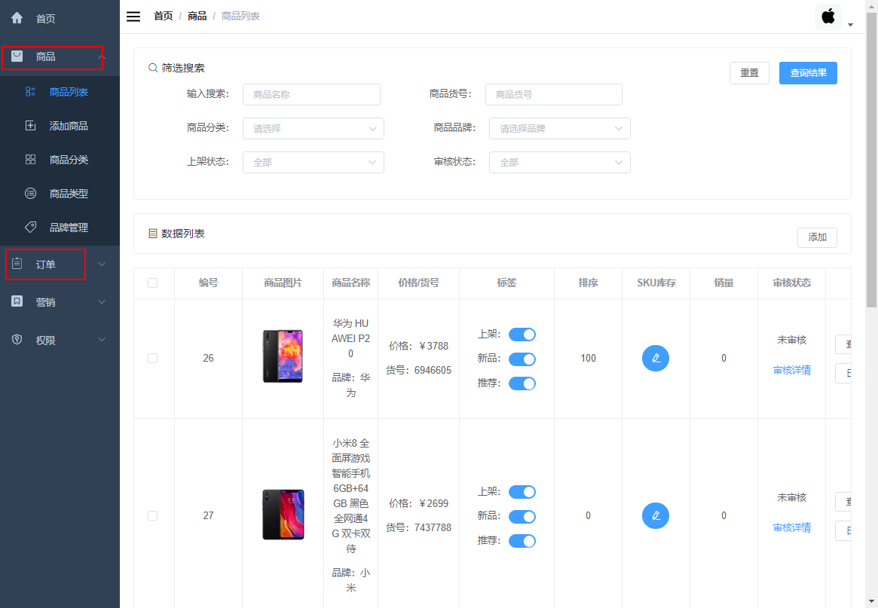Toggle 新品 switch for product 26
878x608 pixels.
(x=522, y=359)
